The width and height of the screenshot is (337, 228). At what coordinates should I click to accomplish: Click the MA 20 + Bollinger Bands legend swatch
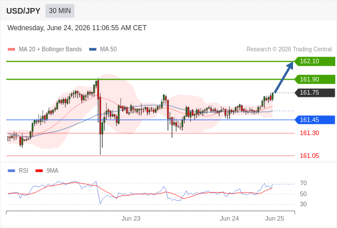point(11,50)
